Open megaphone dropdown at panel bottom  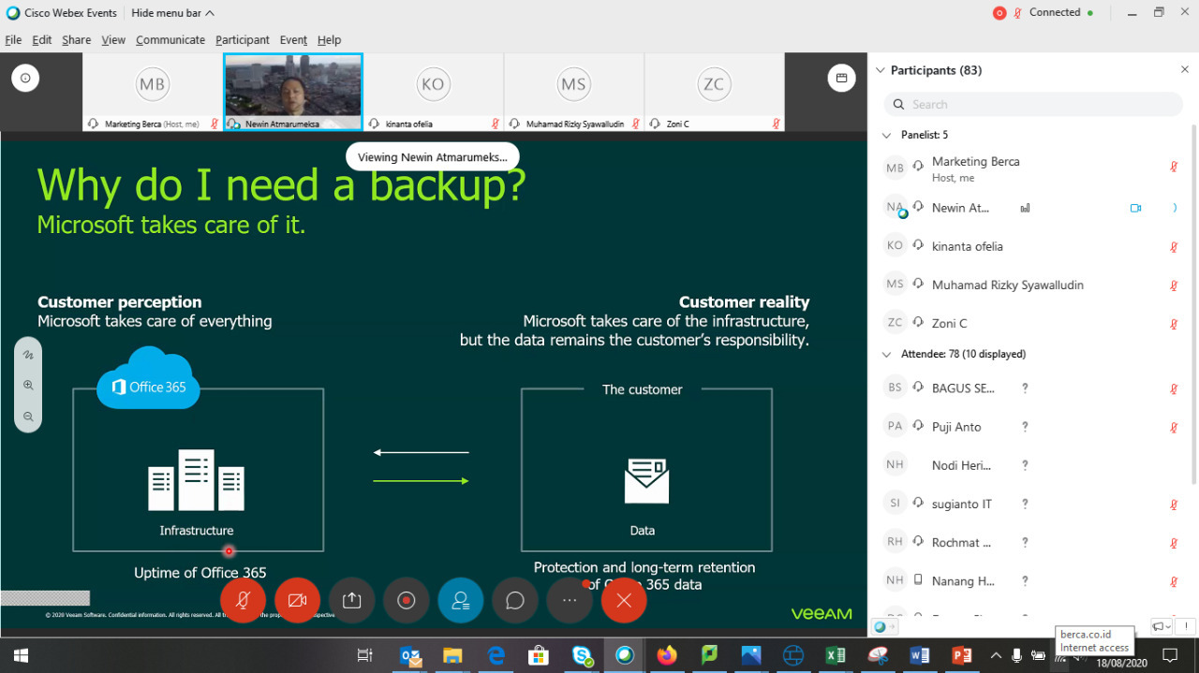coord(1162,627)
